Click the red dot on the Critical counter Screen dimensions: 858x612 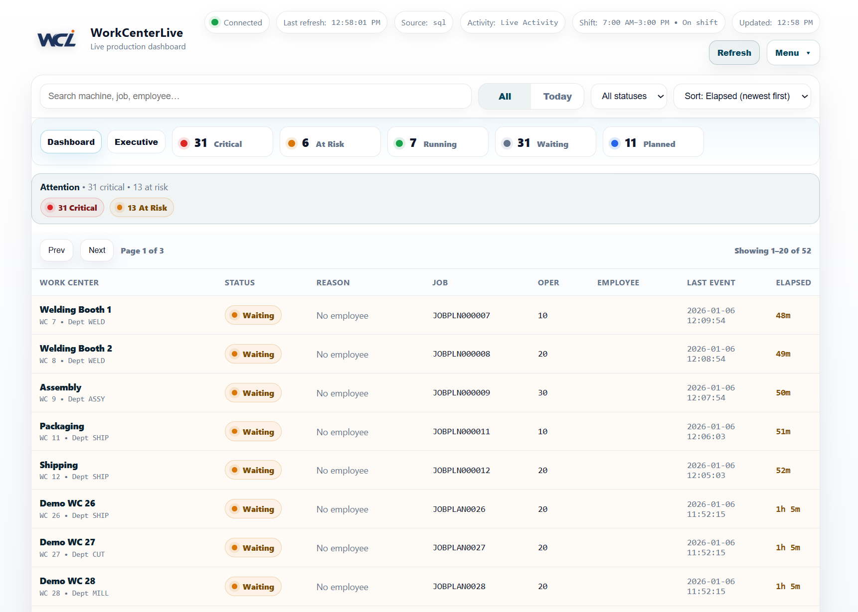click(x=184, y=142)
